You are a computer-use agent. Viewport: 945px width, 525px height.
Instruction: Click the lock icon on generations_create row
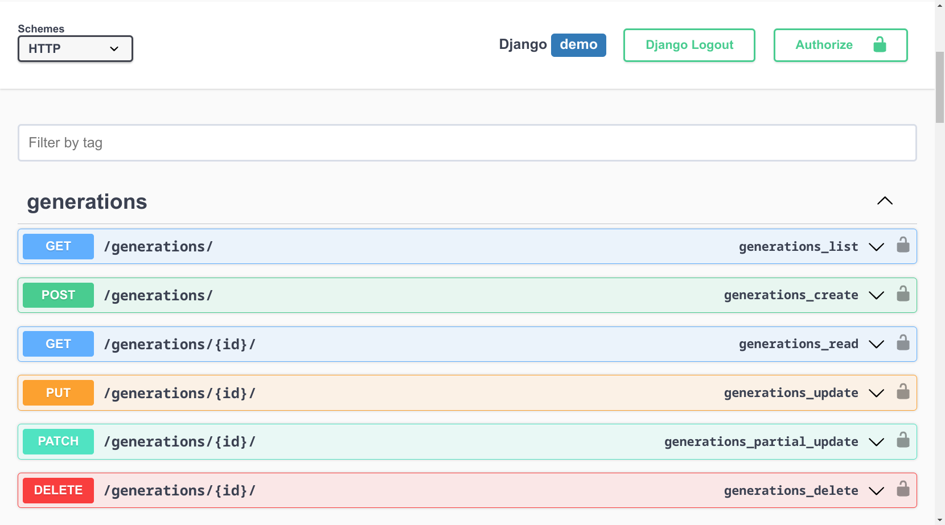tap(903, 295)
